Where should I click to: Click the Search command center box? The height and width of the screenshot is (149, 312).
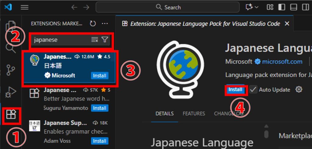coord(168,7)
